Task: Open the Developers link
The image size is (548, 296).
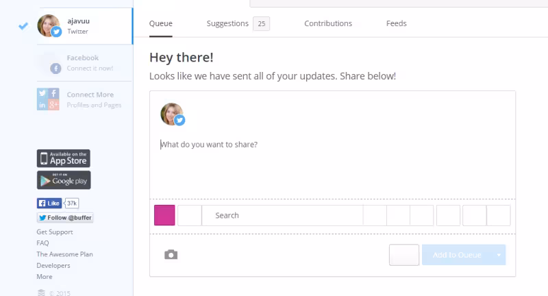Action: point(53,265)
